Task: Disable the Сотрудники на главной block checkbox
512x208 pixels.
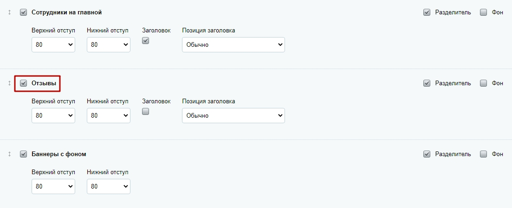Action: click(24, 13)
